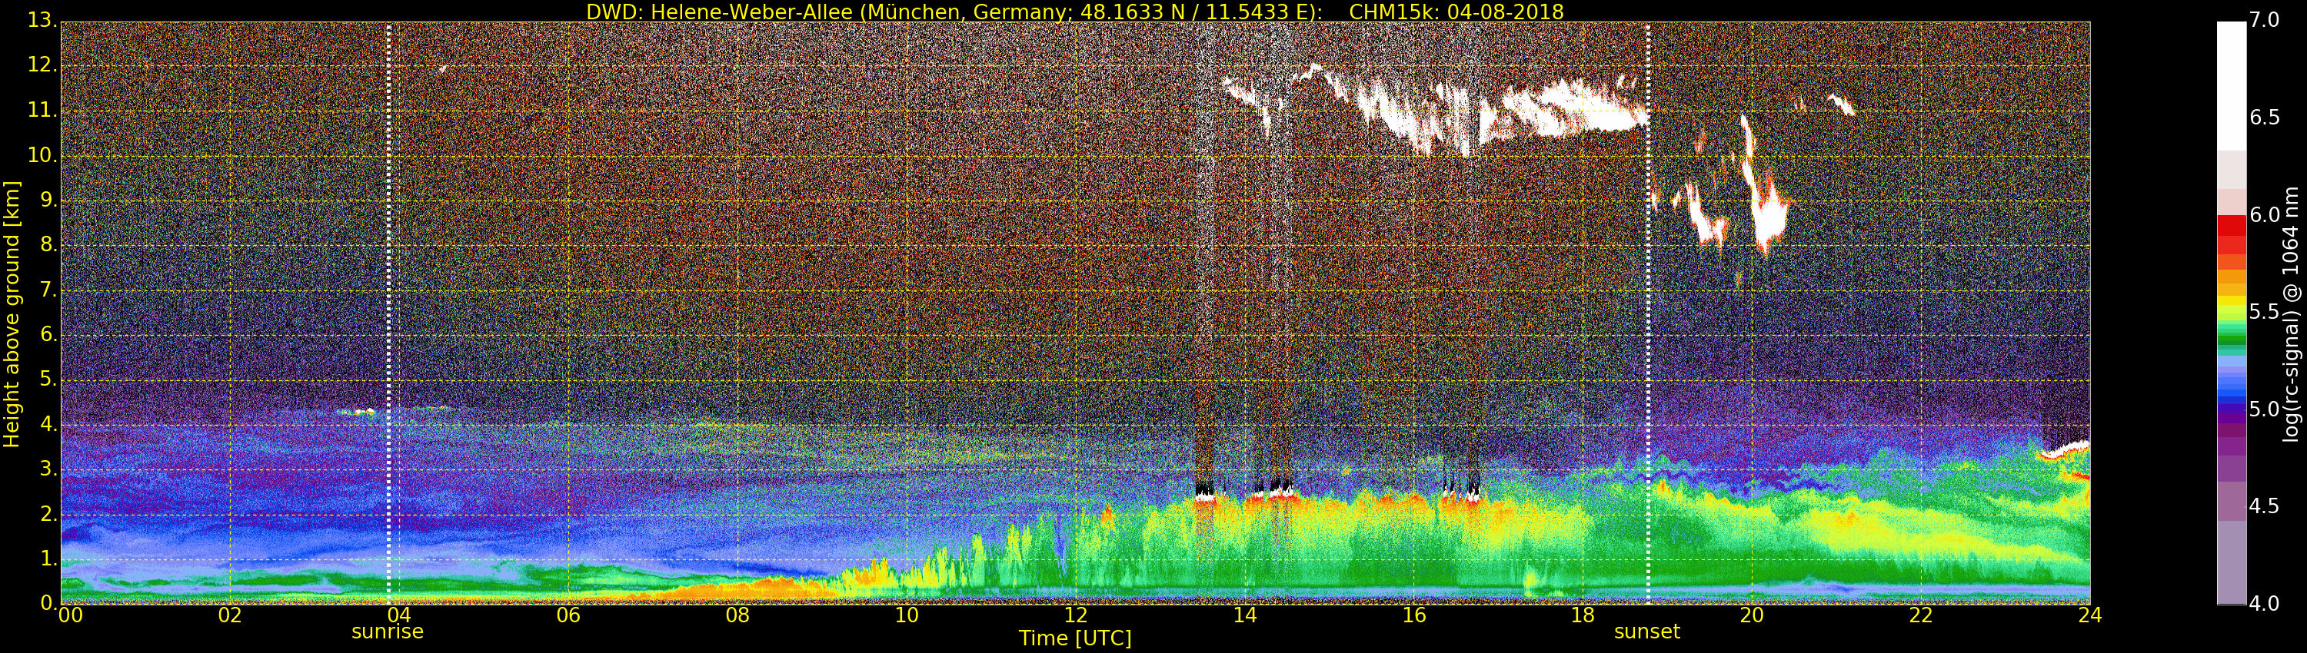Click the 'log(rc-signal) @ 1064 nm' colorbar label
2307x653 pixels.
tap(2292, 314)
